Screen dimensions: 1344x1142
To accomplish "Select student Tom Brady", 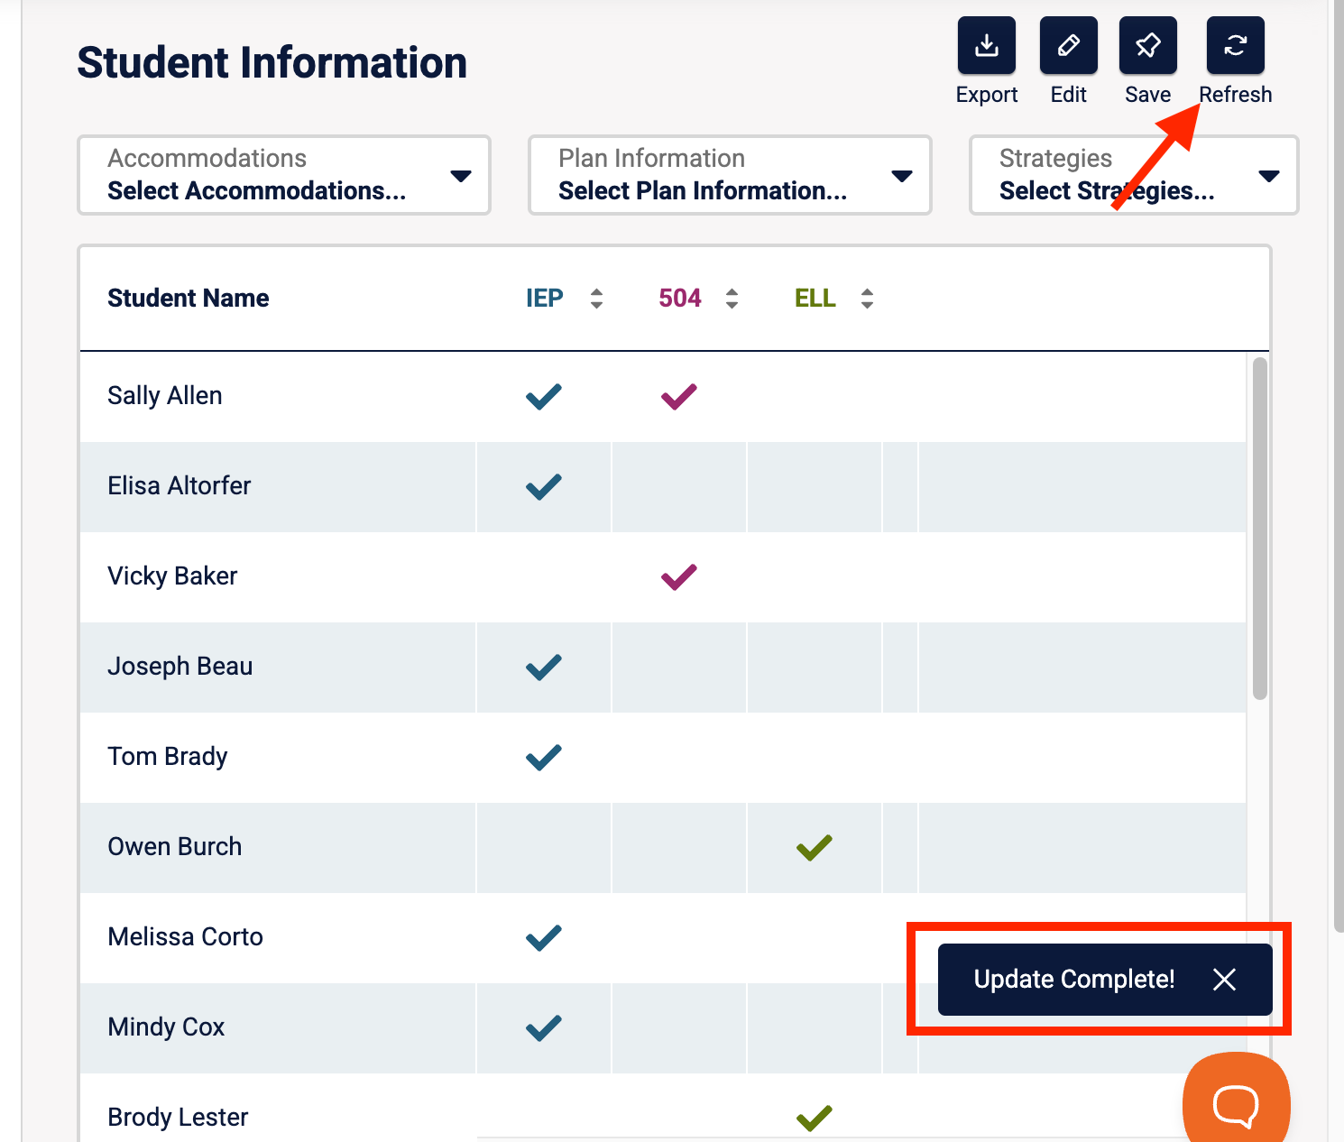I will 168,757.
